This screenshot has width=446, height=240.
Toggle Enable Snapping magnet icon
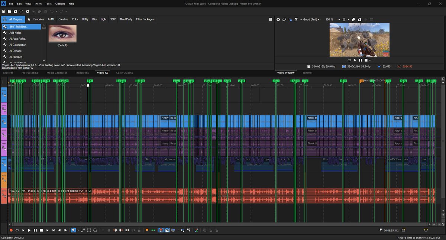point(161,230)
